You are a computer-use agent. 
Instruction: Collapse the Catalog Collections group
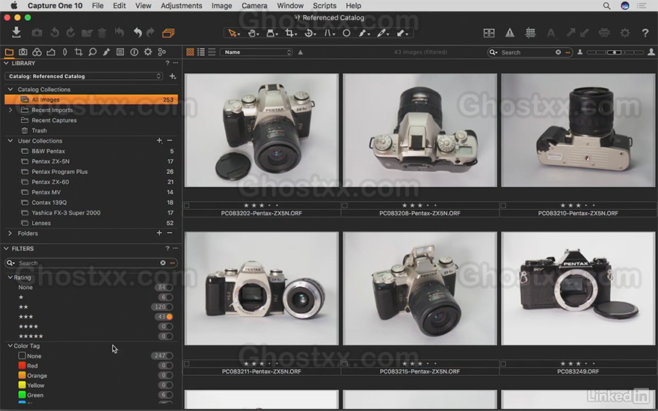(x=10, y=90)
